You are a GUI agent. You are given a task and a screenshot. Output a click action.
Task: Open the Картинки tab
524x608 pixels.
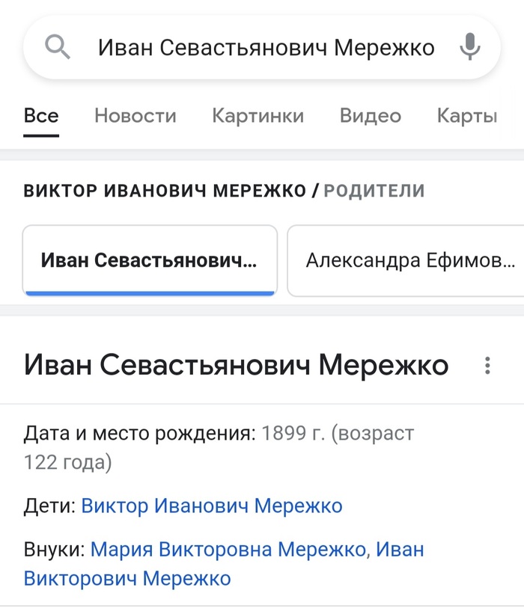258,116
